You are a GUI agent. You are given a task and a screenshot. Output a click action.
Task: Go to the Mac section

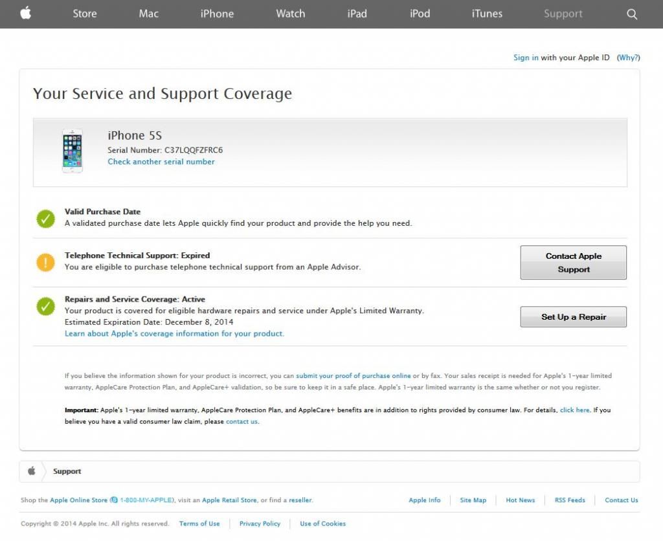click(148, 14)
